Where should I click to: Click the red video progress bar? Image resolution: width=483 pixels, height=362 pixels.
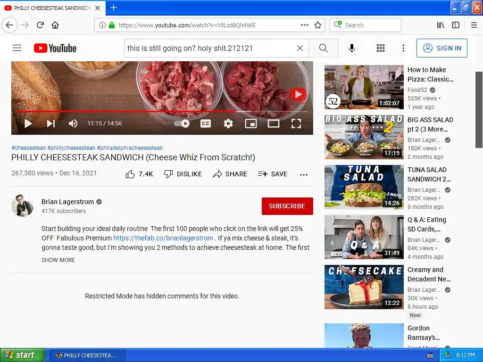[x=126, y=111]
